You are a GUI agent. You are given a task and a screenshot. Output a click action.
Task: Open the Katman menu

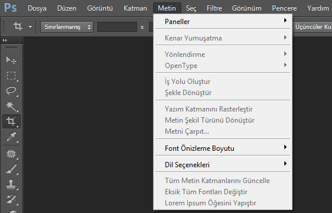tap(135, 8)
